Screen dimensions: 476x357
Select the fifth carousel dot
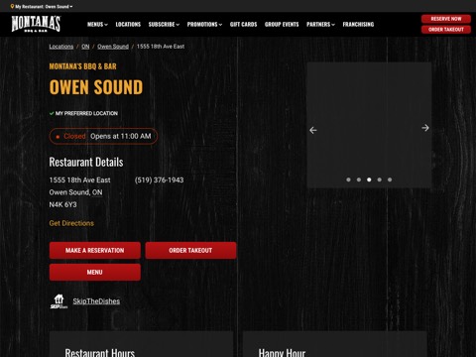click(390, 179)
